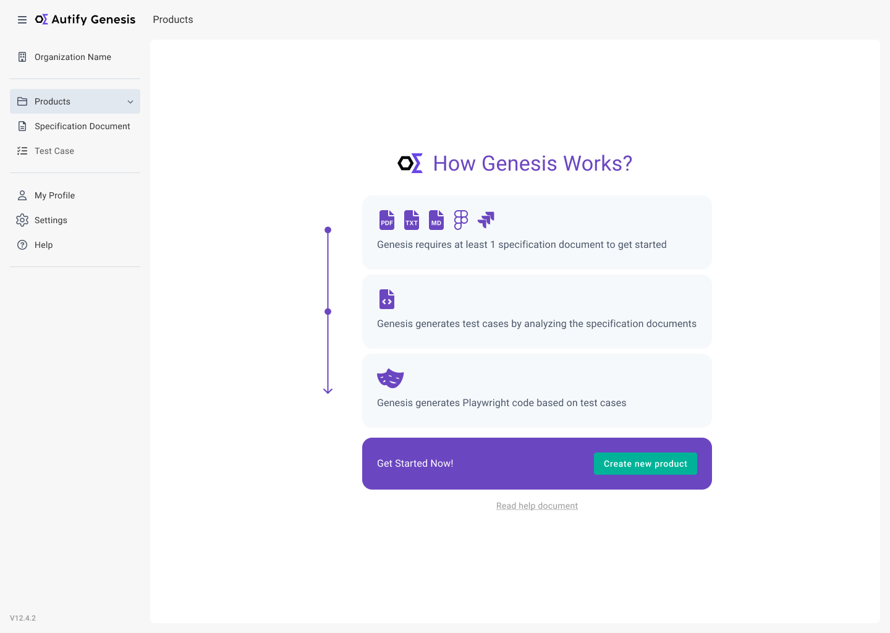Open Read help document link
Screen dimensions: 890x633
537,506
